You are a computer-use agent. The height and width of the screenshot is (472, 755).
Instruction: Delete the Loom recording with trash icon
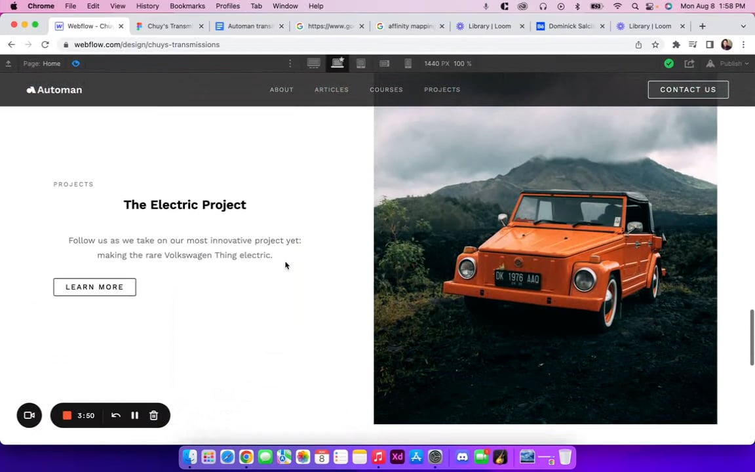click(153, 415)
